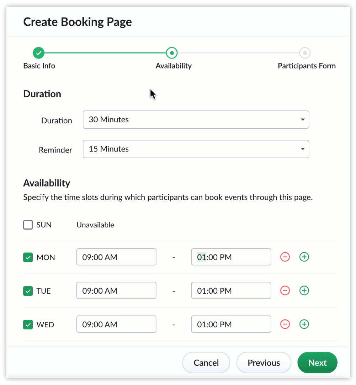Add another time slot for Wednesday
The height and width of the screenshot is (385, 356).
[x=304, y=324]
